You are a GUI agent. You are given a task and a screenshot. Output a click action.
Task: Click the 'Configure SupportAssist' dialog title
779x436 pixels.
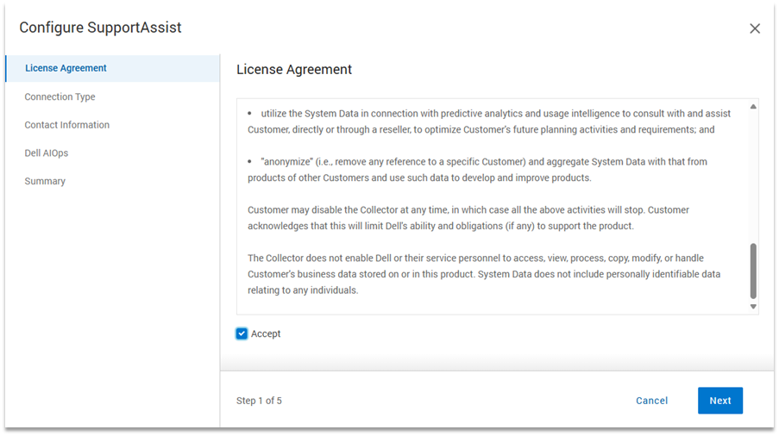coord(100,28)
